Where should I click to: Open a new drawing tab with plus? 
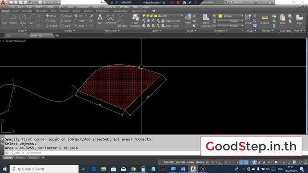[57, 36]
